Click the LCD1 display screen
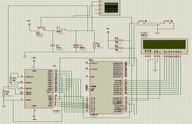The height and width of the screenshot is (124, 192). click(164, 44)
